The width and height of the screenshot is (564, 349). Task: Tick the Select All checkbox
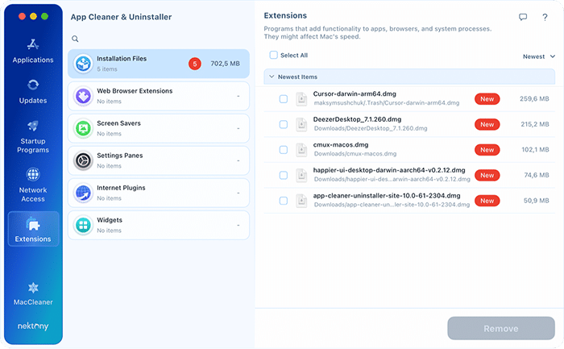pos(274,55)
